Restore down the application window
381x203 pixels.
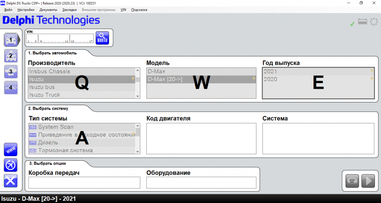pos(361,3)
